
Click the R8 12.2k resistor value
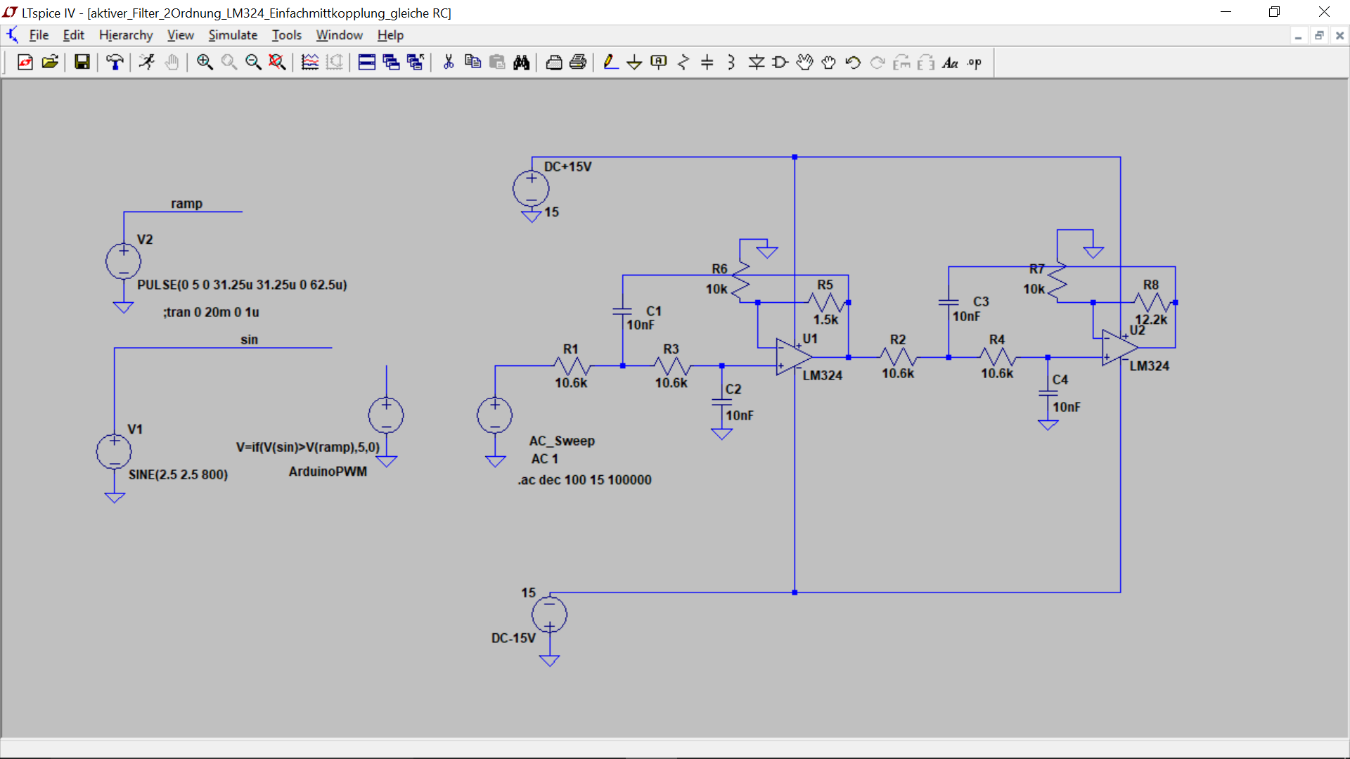1151,320
